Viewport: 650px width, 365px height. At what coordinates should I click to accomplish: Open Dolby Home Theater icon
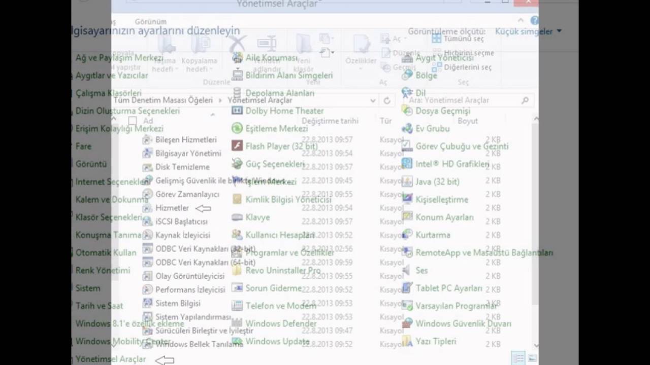[237, 111]
